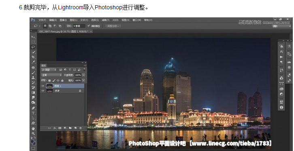
Task: Add a layer mask icon
Action: click(60, 128)
